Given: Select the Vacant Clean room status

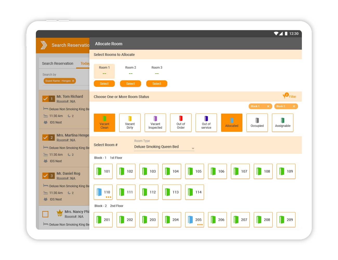Looking at the screenshot, I should point(104,123).
